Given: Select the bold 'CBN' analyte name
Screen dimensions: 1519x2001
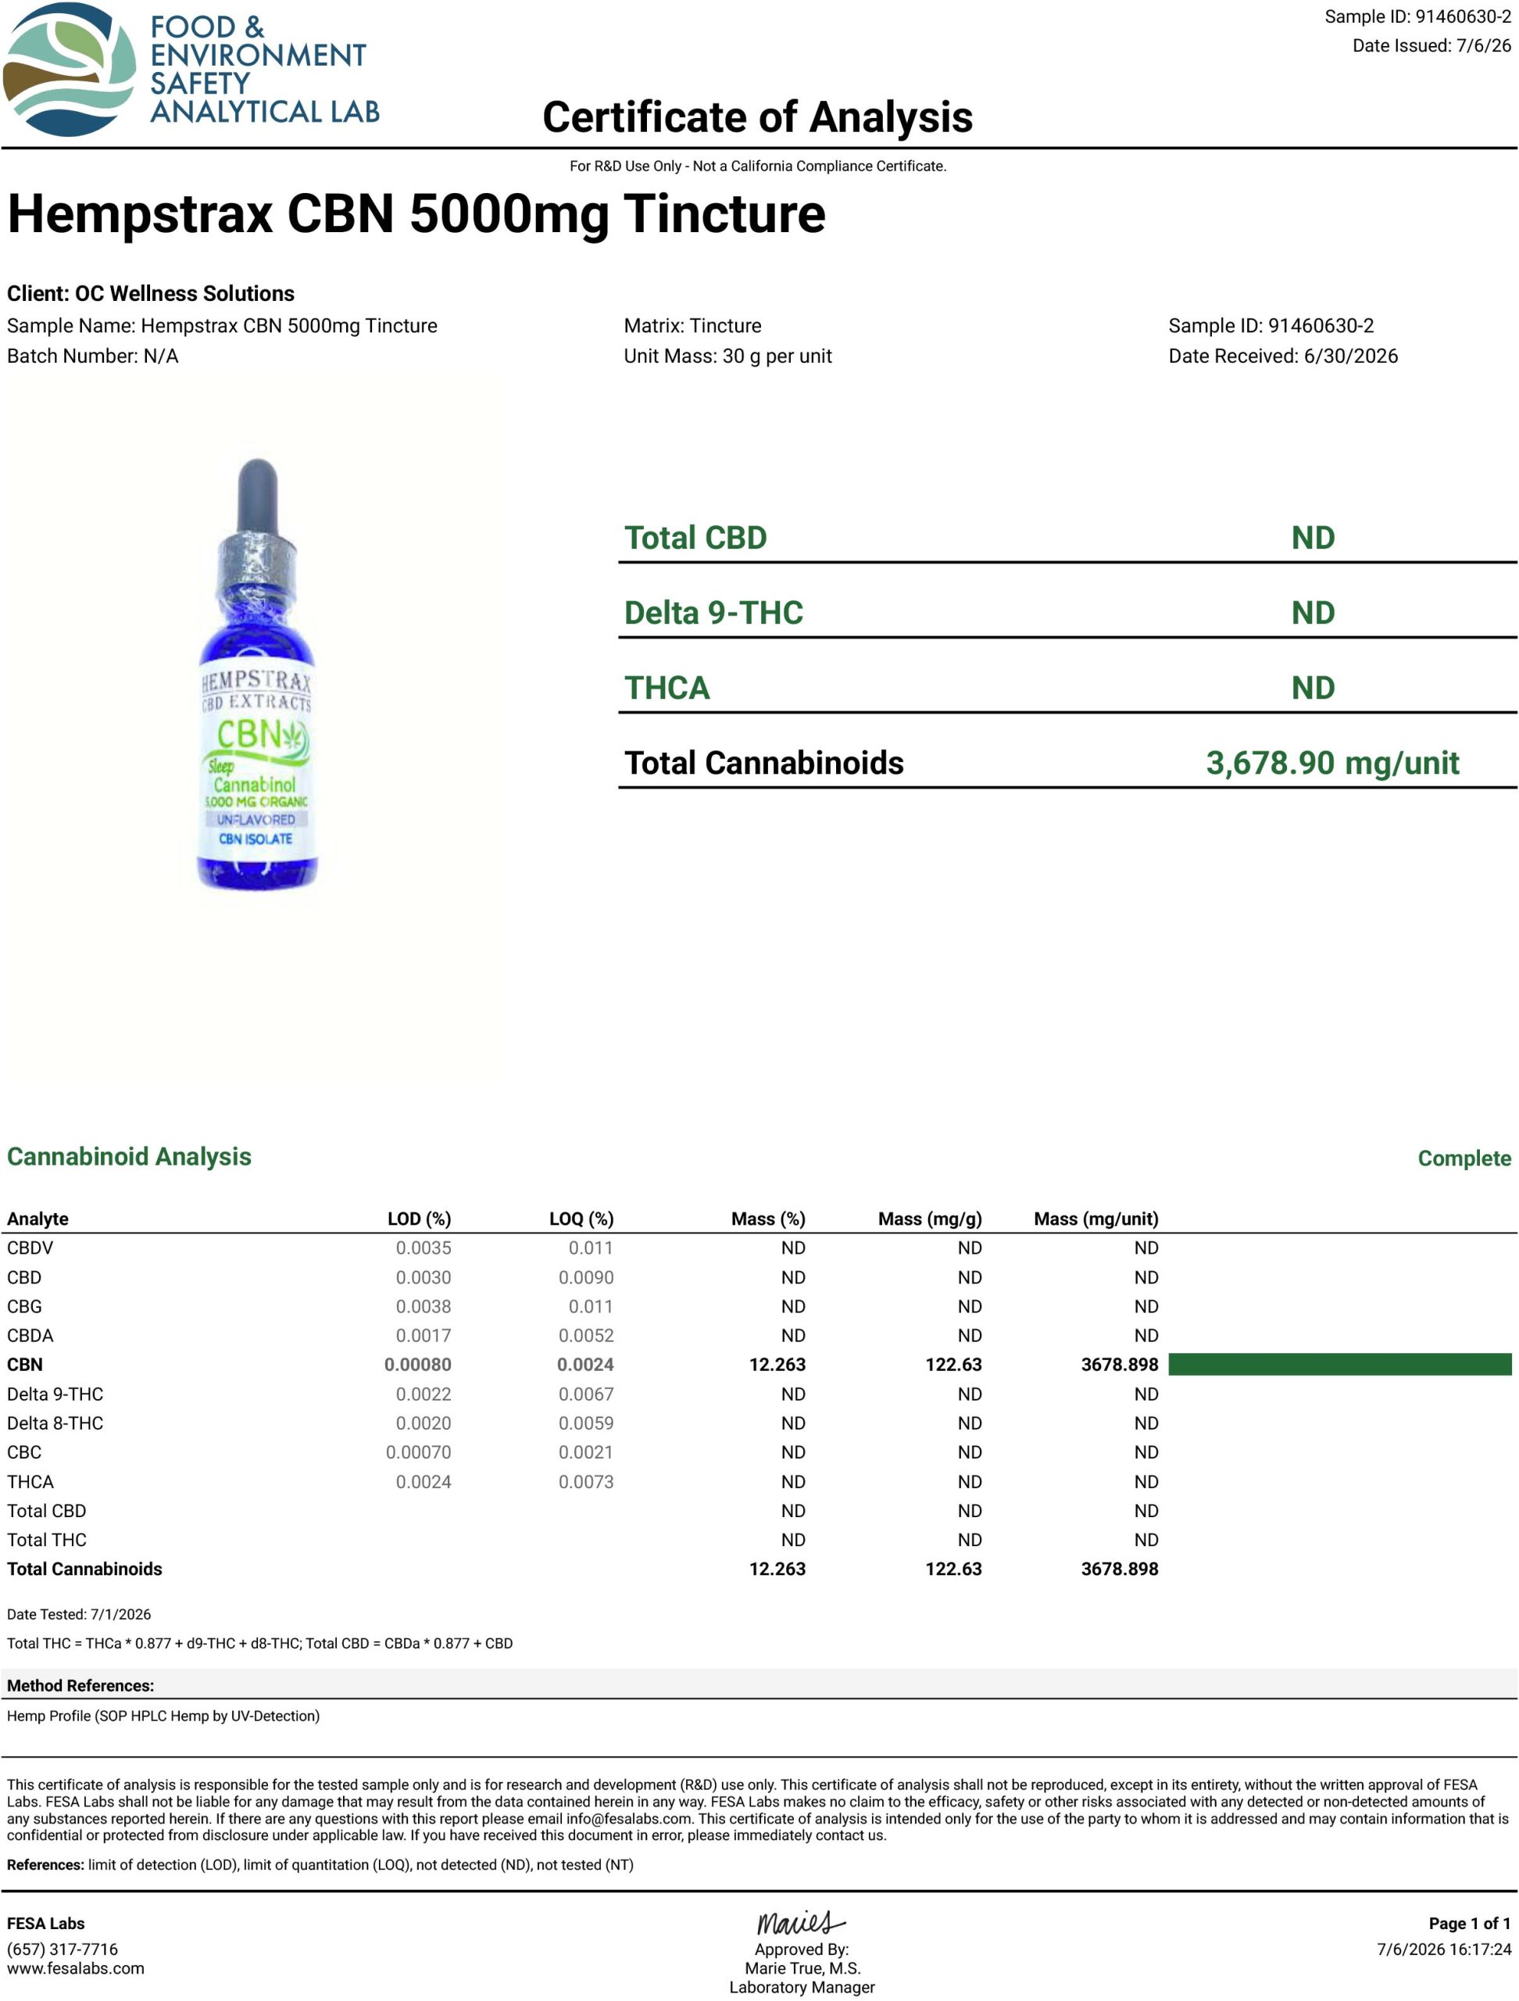Looking at the screenshot, I should (24, 1365).
